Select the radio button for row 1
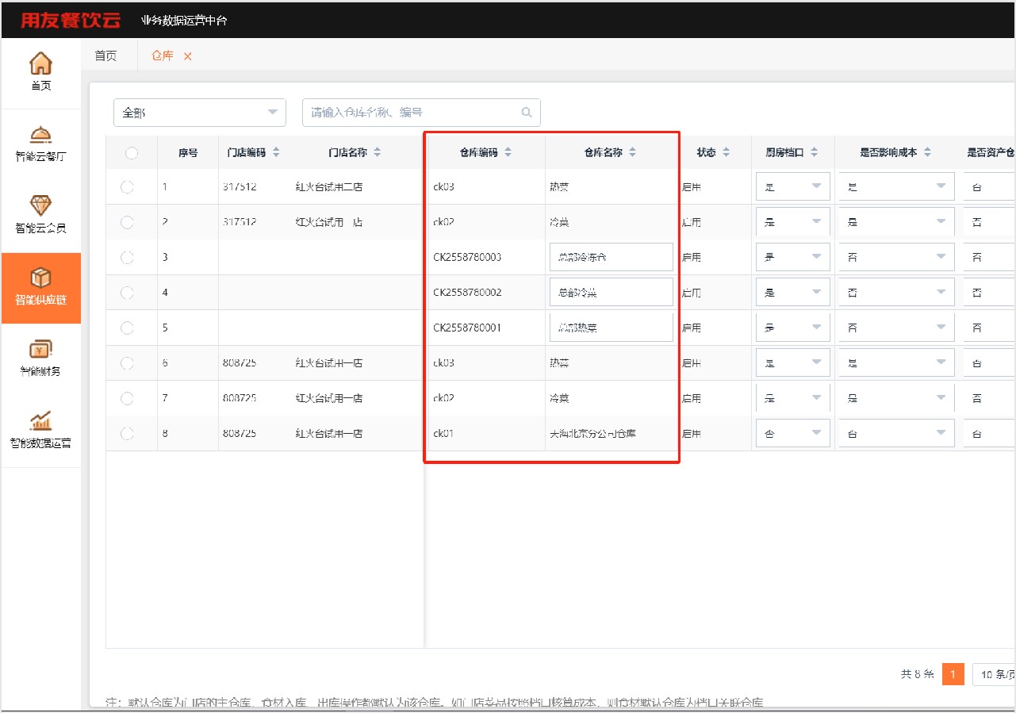Viewport: 1016px width, 713px height. coord(127,187)
